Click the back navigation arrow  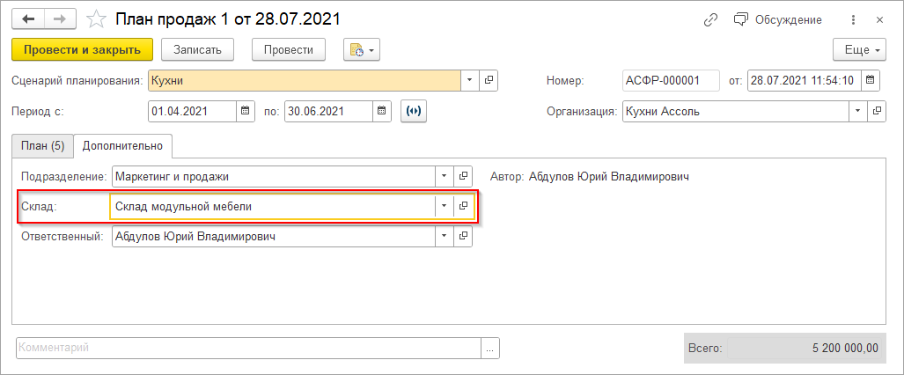coord(27,18)
